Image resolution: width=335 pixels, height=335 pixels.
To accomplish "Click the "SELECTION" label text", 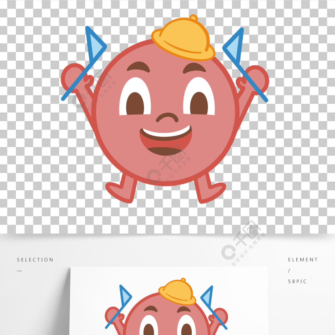I will click(35, 259).
